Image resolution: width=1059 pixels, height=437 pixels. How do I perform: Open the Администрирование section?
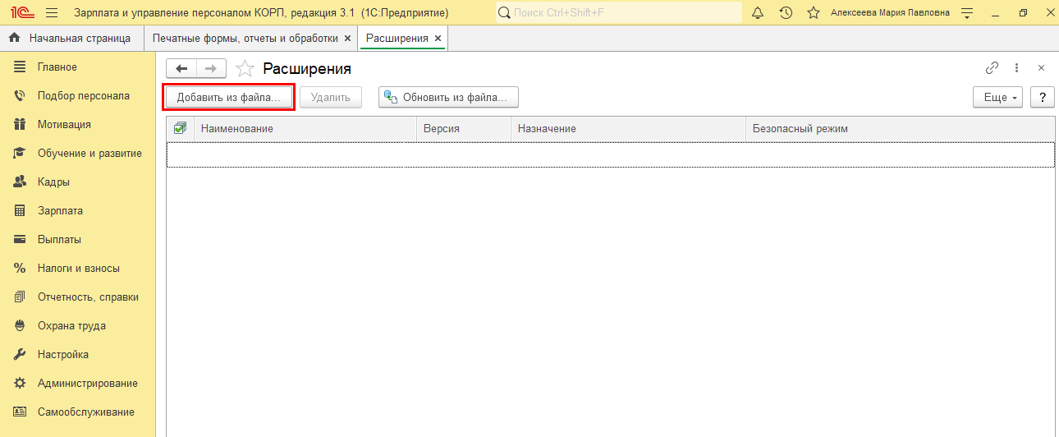[x=87, y=384]
